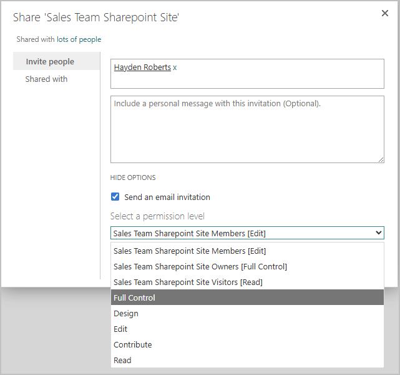Focus the personal message text area
Image resolution: width=400 pixels, height=375 pixels.
247,129
